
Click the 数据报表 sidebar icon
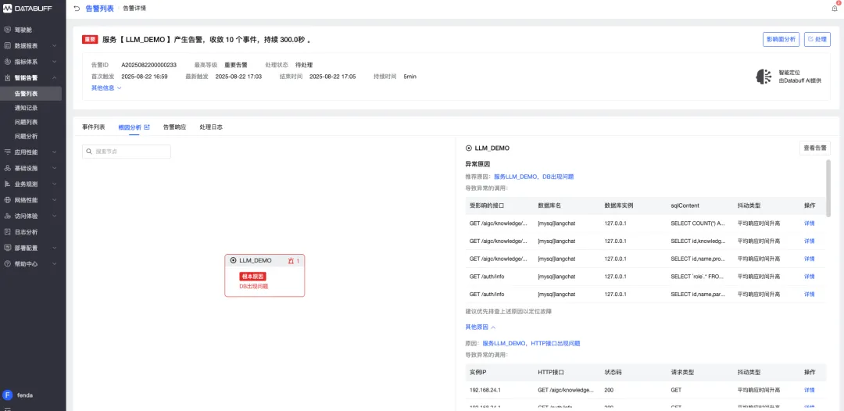point(7,46)
